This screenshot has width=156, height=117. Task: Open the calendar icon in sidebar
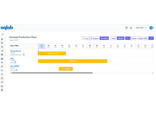[2, 43]
